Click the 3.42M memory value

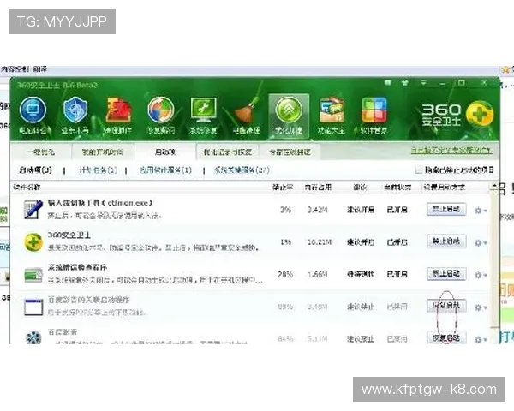pos(317,210)
